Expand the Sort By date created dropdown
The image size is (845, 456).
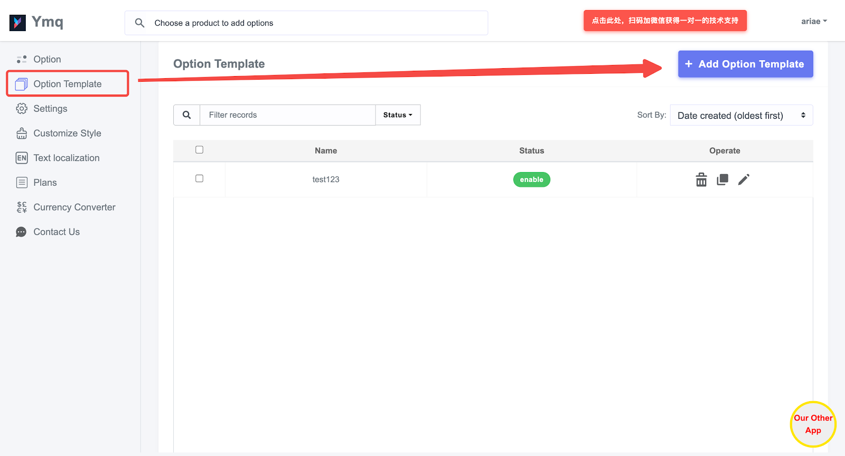(x=741, y=116)
